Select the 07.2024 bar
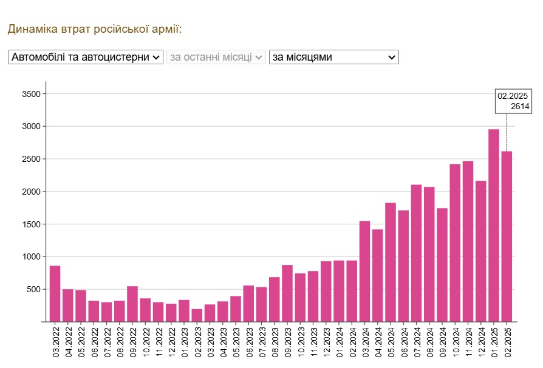543x368 pixels. [x=416, y=253]
